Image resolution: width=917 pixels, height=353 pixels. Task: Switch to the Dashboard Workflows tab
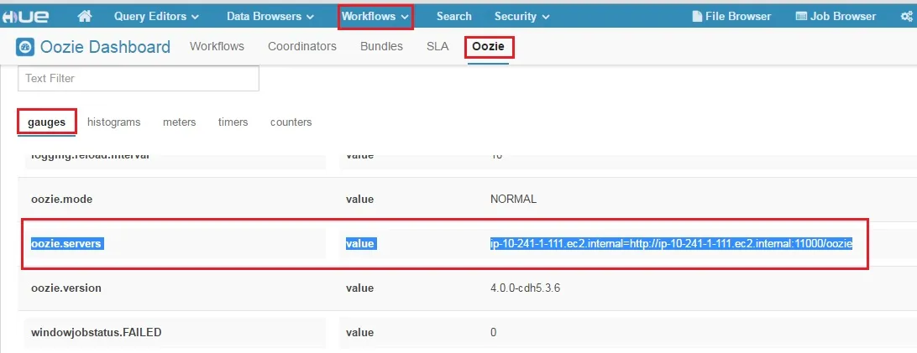(217, 46)
